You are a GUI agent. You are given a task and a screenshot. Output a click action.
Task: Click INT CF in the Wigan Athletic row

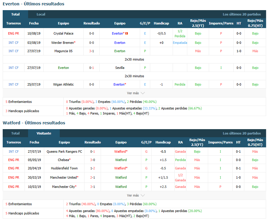coord(13,84)
